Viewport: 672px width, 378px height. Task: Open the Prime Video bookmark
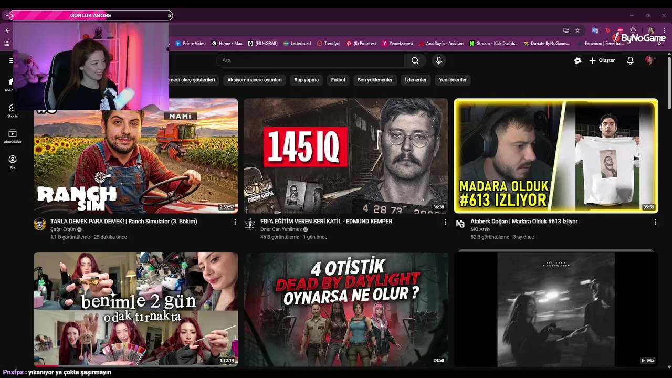tap(191, 44)
